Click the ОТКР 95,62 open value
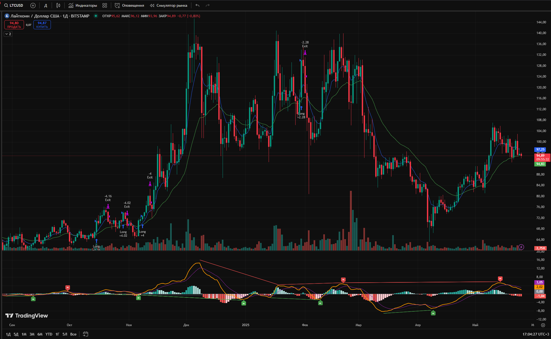Viewport: 551px width, 339px height. pyautogui.click(x=111, y=16)
